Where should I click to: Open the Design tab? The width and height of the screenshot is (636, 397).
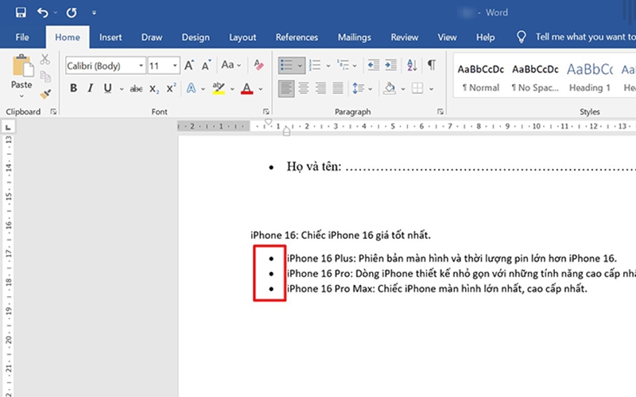pos(196,37)
